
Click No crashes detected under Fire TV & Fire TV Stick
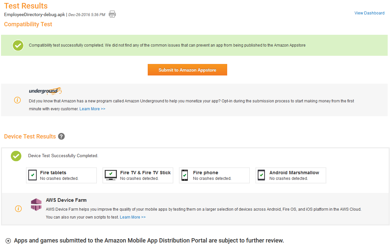coord(139,178)
